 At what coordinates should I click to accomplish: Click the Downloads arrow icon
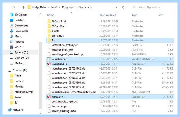(x=12, y=31)
